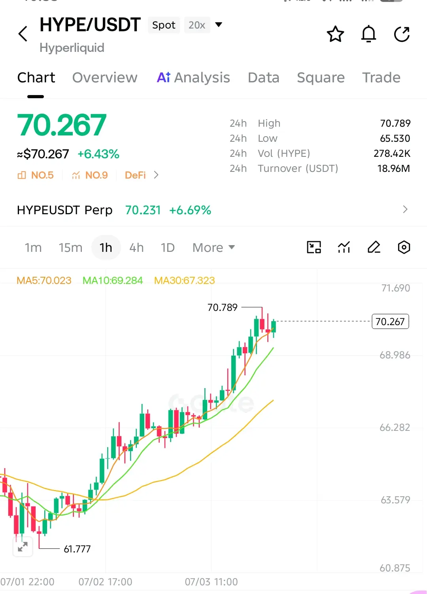This screenshot has width=427, height=594.
Task: Open picture-in-picture chart icon
Action: pyautogui.click(x=314, y=247)
